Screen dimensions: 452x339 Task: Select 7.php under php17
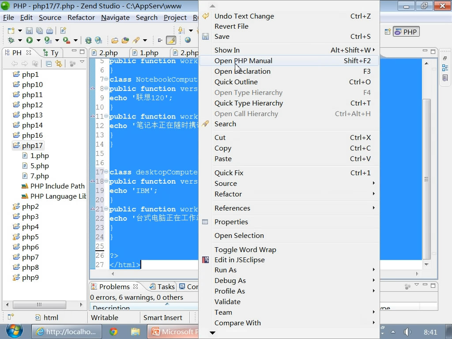pyautogui.click(x=35, y=176)
